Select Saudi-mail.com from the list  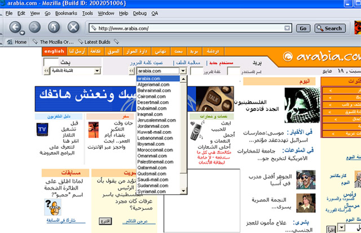coord(158,180)
